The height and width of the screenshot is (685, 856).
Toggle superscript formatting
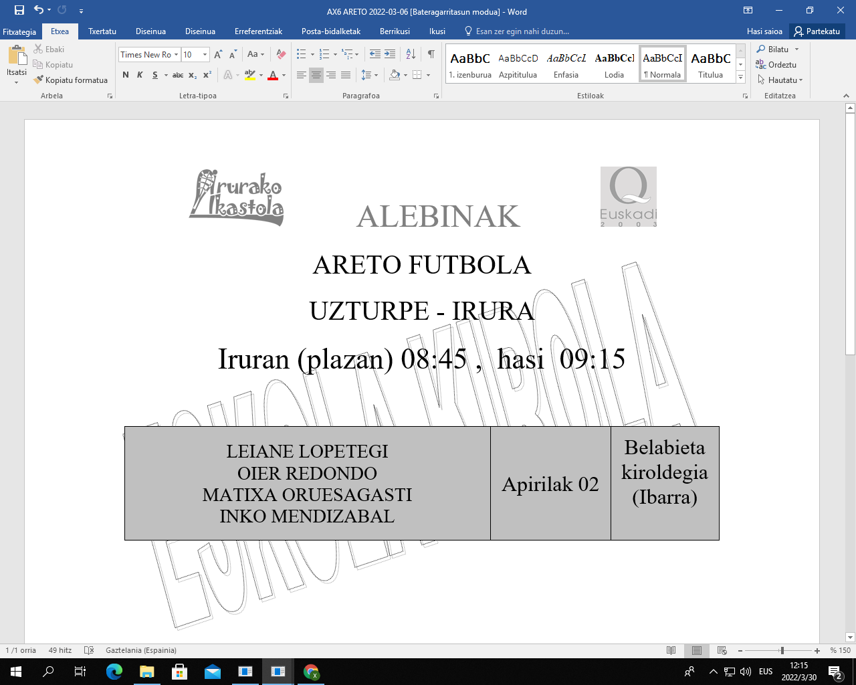pyautogui.click(x=207, y=75)
